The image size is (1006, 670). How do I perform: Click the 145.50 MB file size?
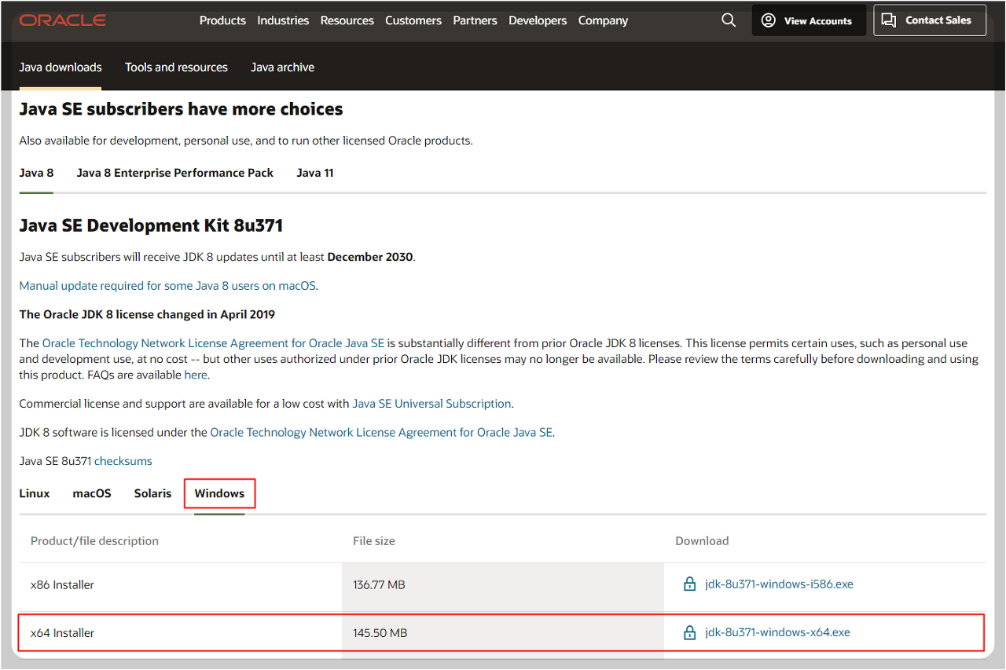pos(380,632)
